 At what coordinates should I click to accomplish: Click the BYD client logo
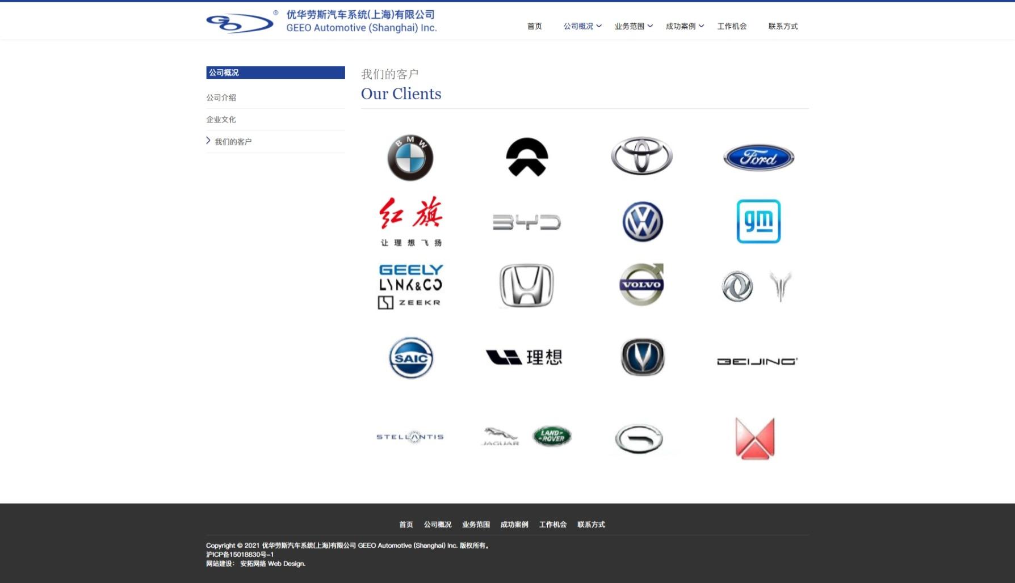[527, 222]
